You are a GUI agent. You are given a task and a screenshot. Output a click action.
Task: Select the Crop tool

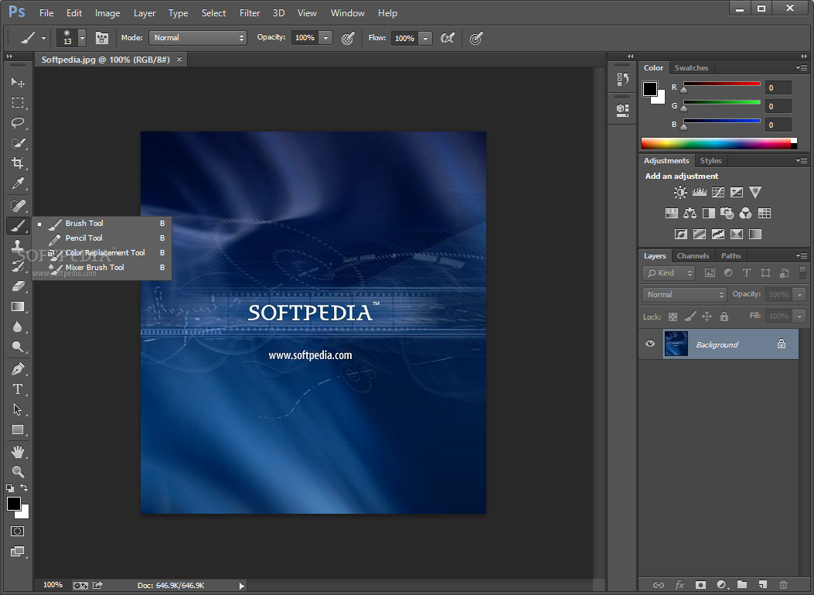coord(17,163)
